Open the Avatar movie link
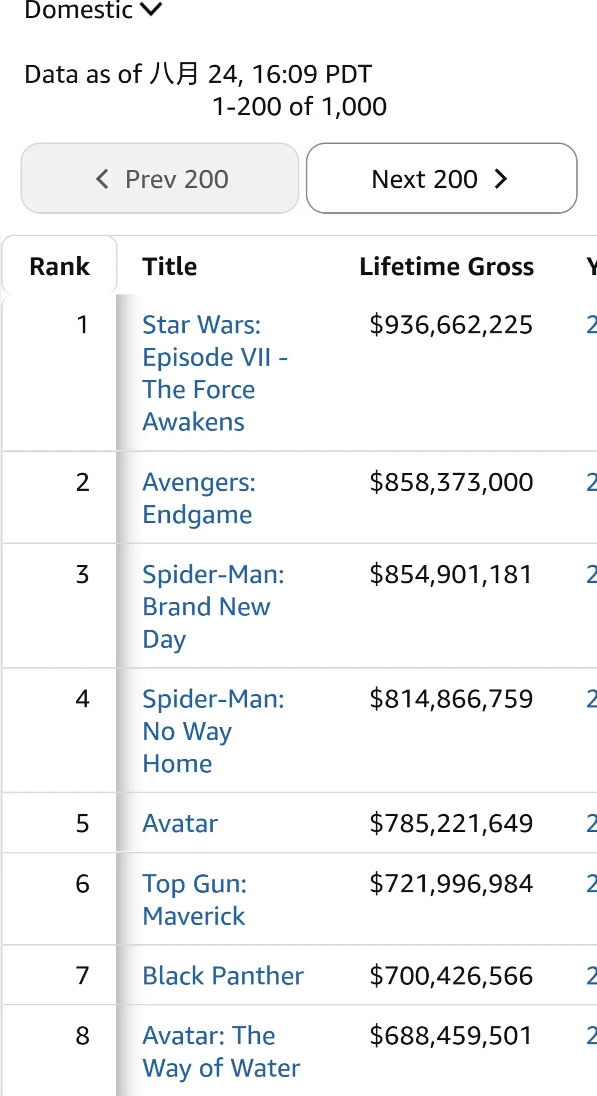The image size is (597, 1096). pos(180,823)
